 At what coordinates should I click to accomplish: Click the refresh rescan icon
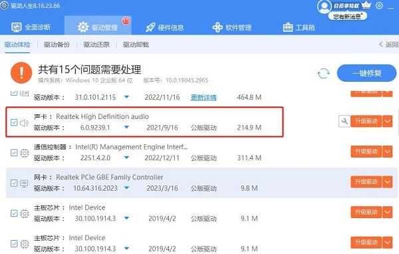[323, 74]
